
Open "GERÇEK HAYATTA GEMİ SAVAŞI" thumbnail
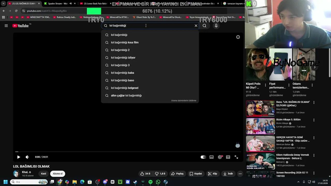(260, 144)
